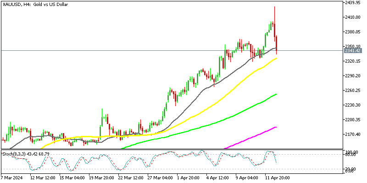Click the 2200.35 price scale label

click(354, 120)
